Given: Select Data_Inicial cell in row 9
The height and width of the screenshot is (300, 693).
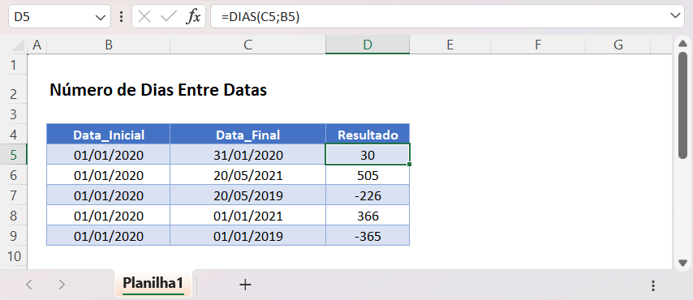Looking at the screenshot, I should (x=108, y=236).
